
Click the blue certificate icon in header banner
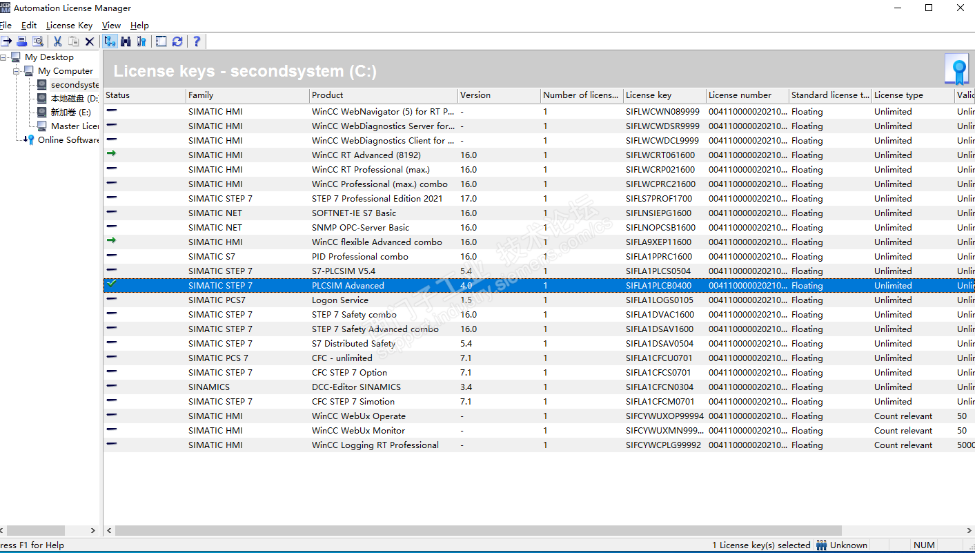click(958, 69)
